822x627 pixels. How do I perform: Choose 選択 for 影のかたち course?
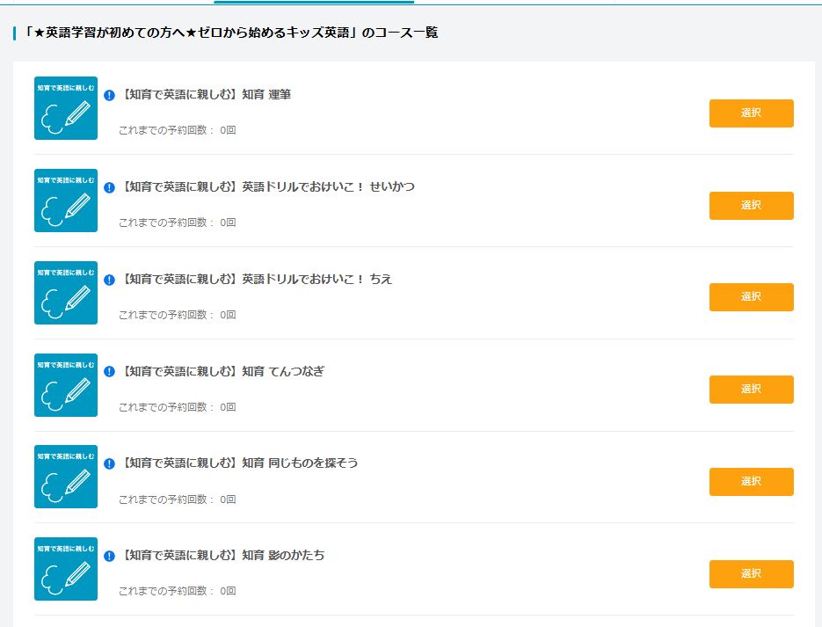[x=751, y=574]
